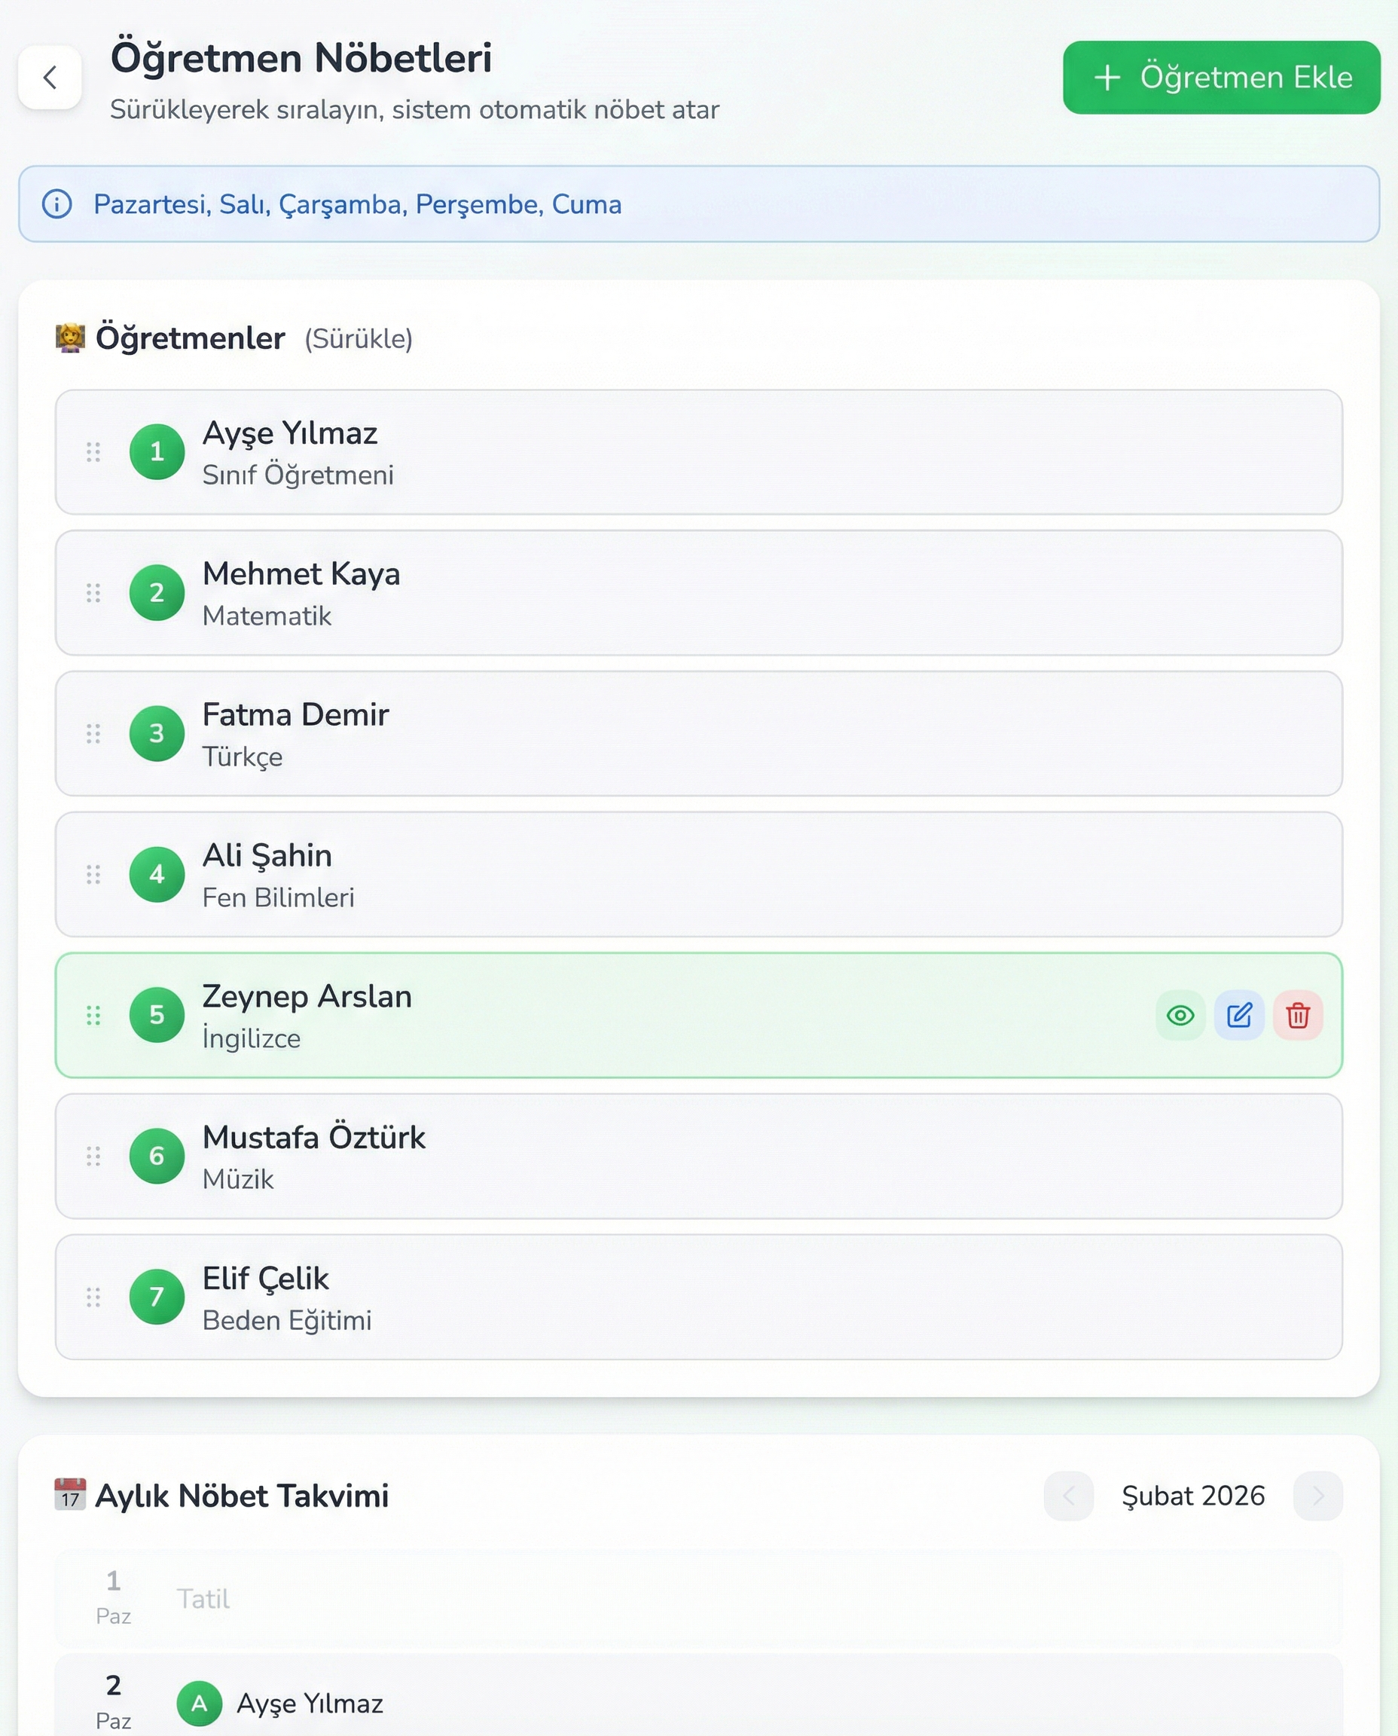The width and height of the screenshot is (1398, 1736).
Task: Click the info icon in the days banner
Action: pyautogui.click(x=56, y=203)
